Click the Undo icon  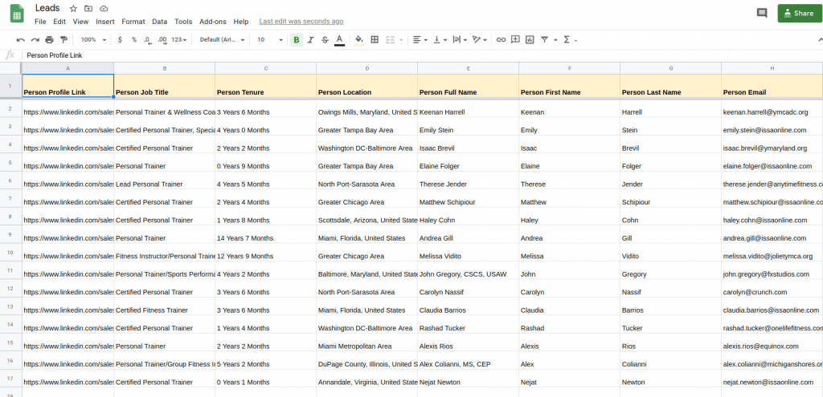pos(20,40)
